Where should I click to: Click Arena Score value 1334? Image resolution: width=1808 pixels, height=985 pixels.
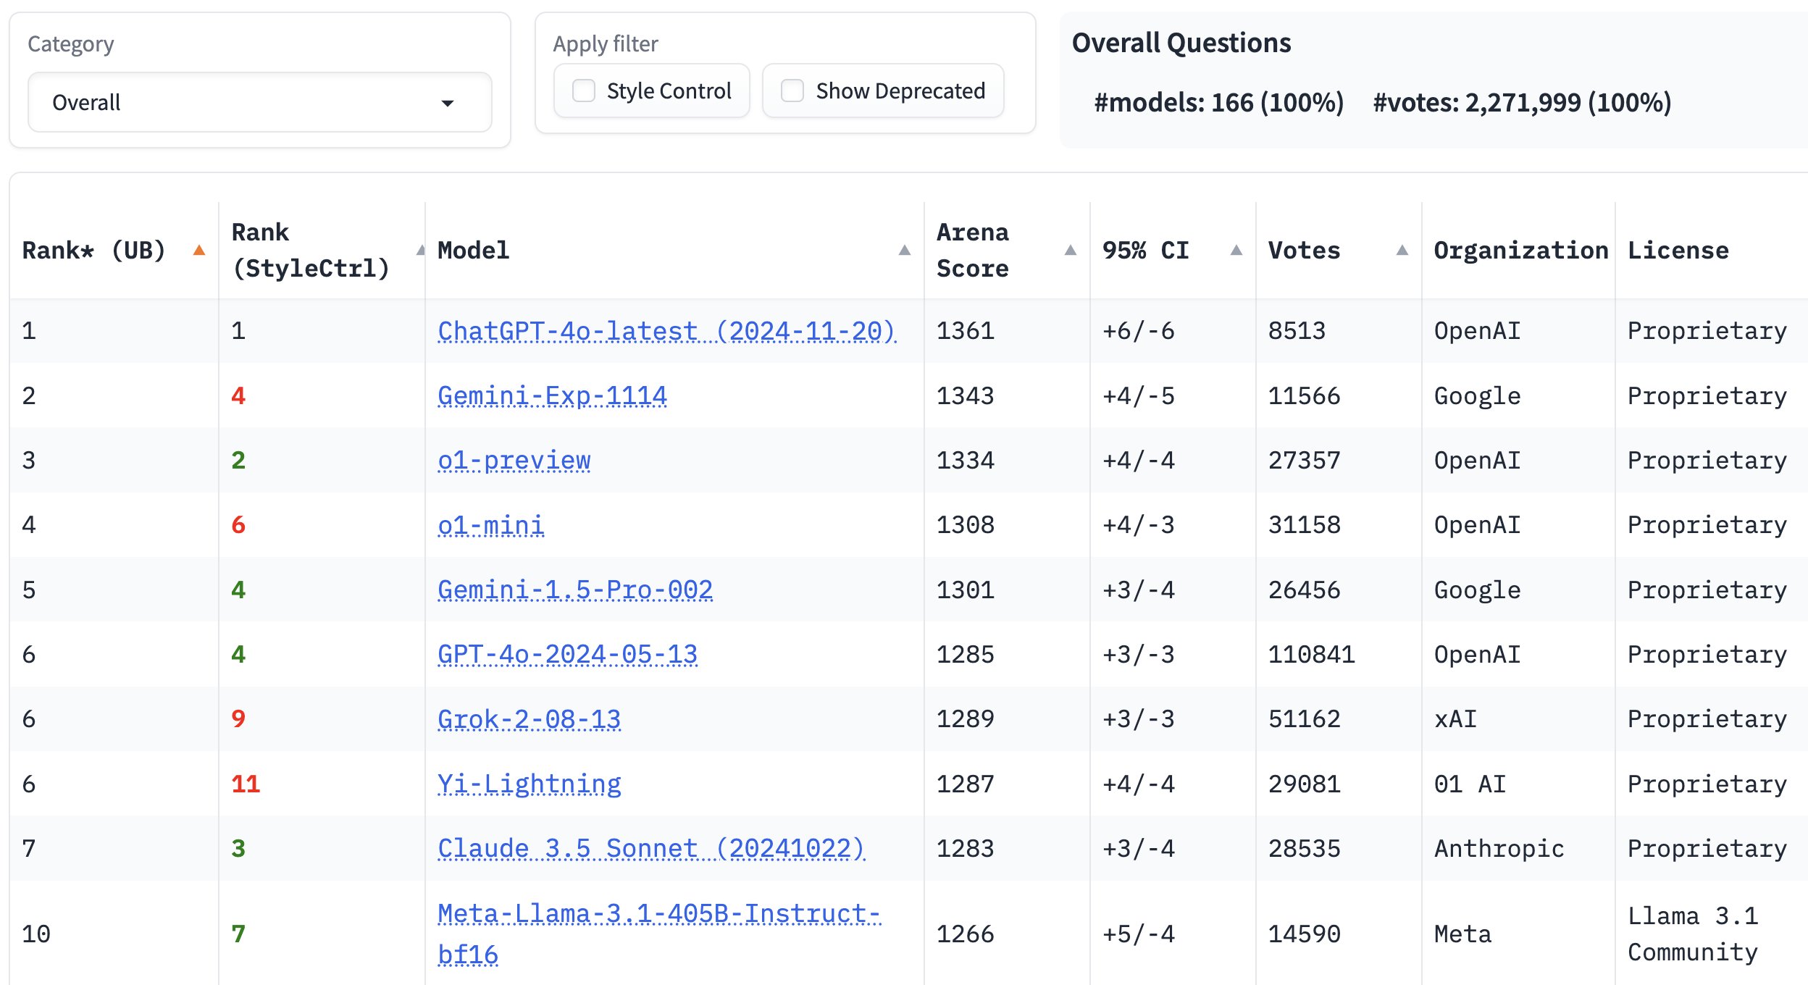click(x=965, y=461)
